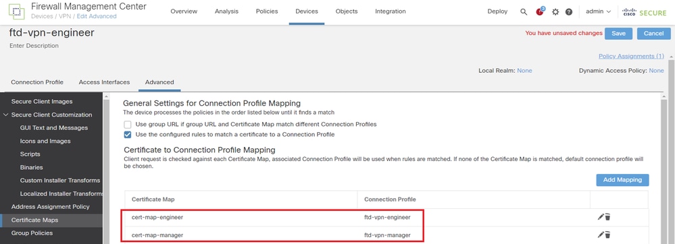Click the sidebar vertical scrollbar
The width and height of the screenshot is (675, 244).
point(106,169)
